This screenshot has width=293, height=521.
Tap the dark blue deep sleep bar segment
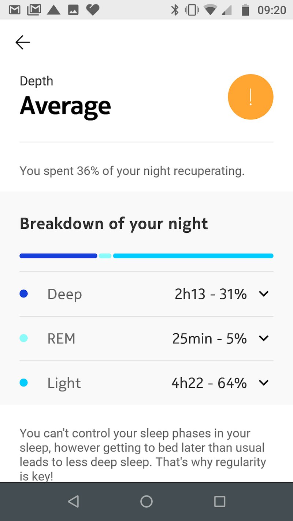click(x=58, y=256)
